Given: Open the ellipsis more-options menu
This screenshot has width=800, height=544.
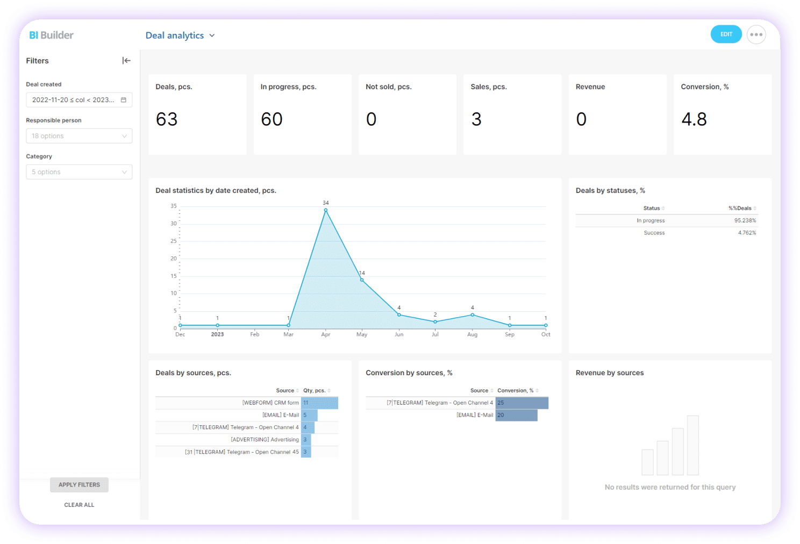Looking at the screenshot, I should coord(756,34).
